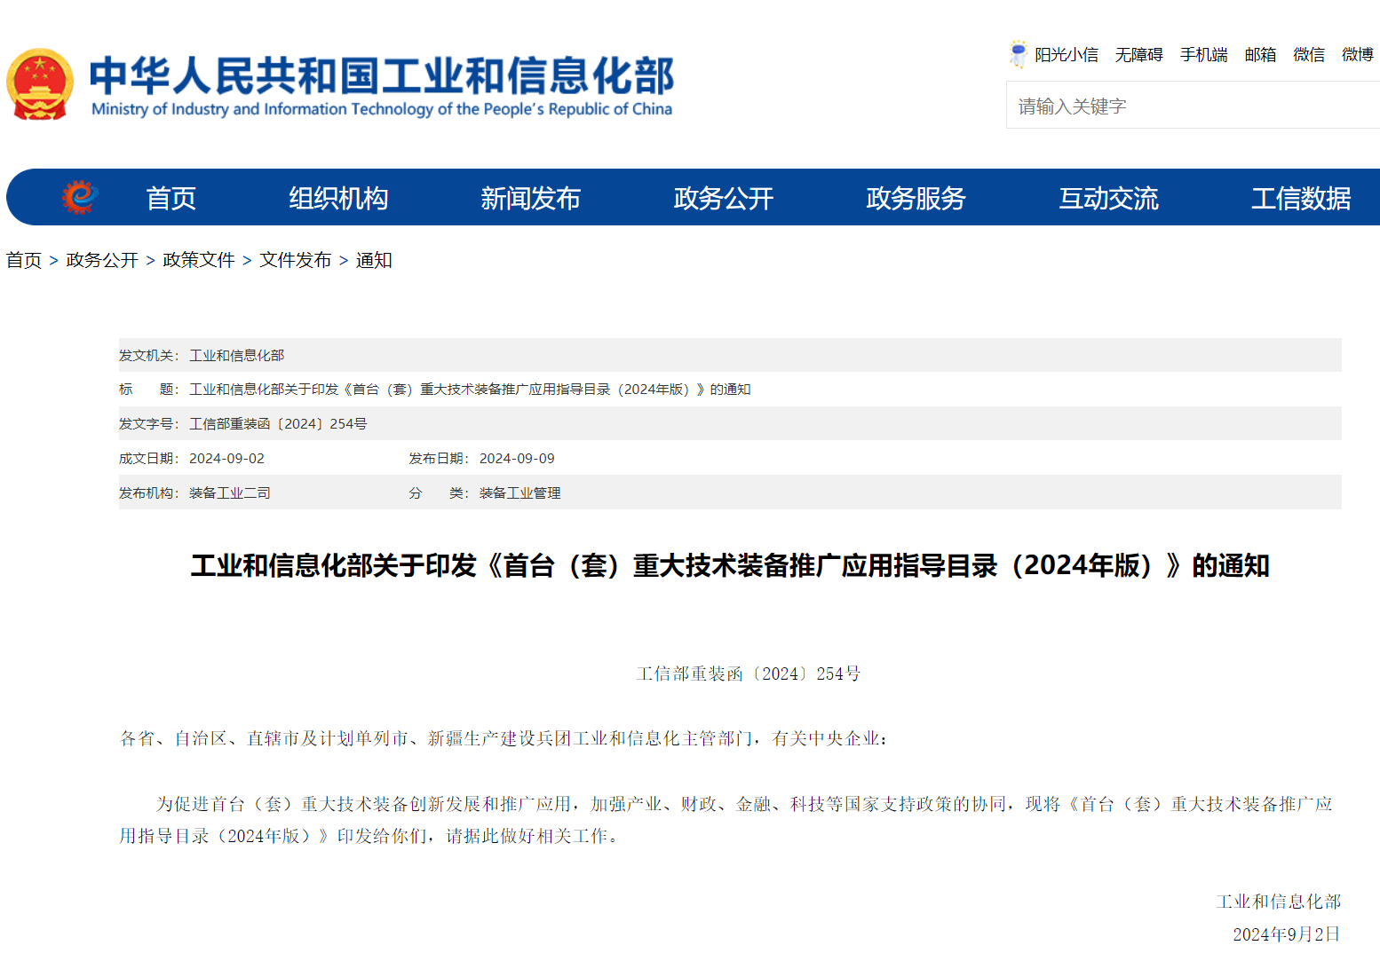This screenshot has height=969, width=1380.
Task: Open the 首页 navigation menu item
Action: (x=171, y=198)
